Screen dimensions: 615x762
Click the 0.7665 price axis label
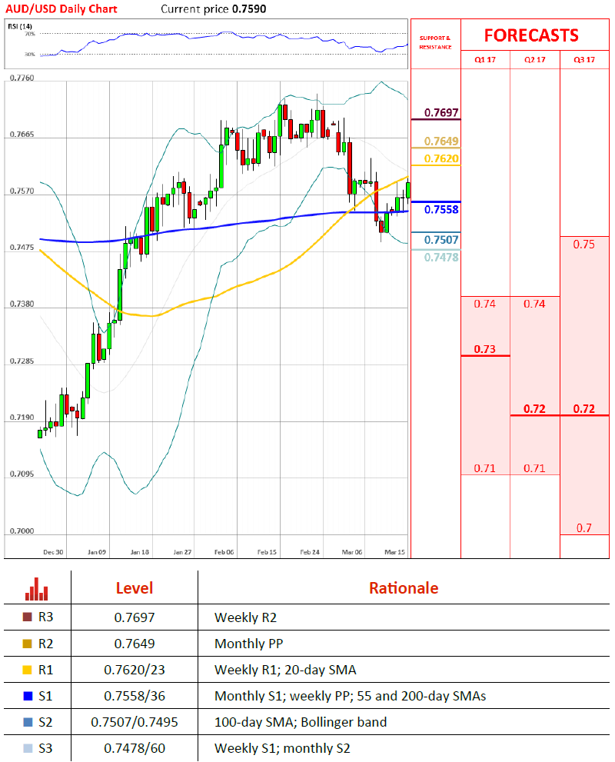[22, 134]
